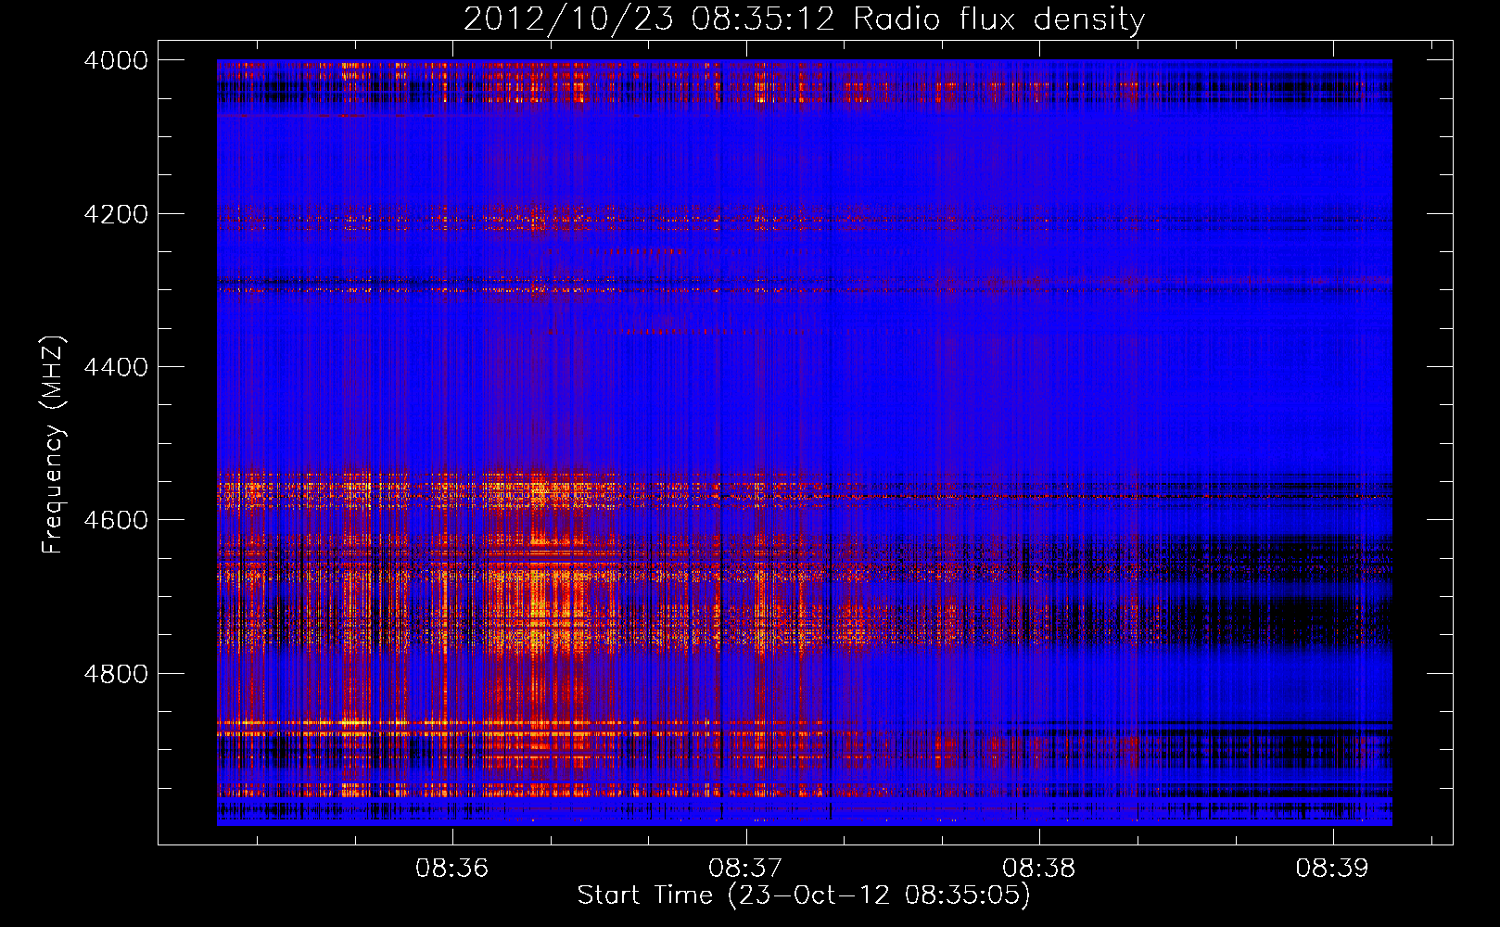
Task: Select the 4000 frequency axis label
Action: (116, 60)
